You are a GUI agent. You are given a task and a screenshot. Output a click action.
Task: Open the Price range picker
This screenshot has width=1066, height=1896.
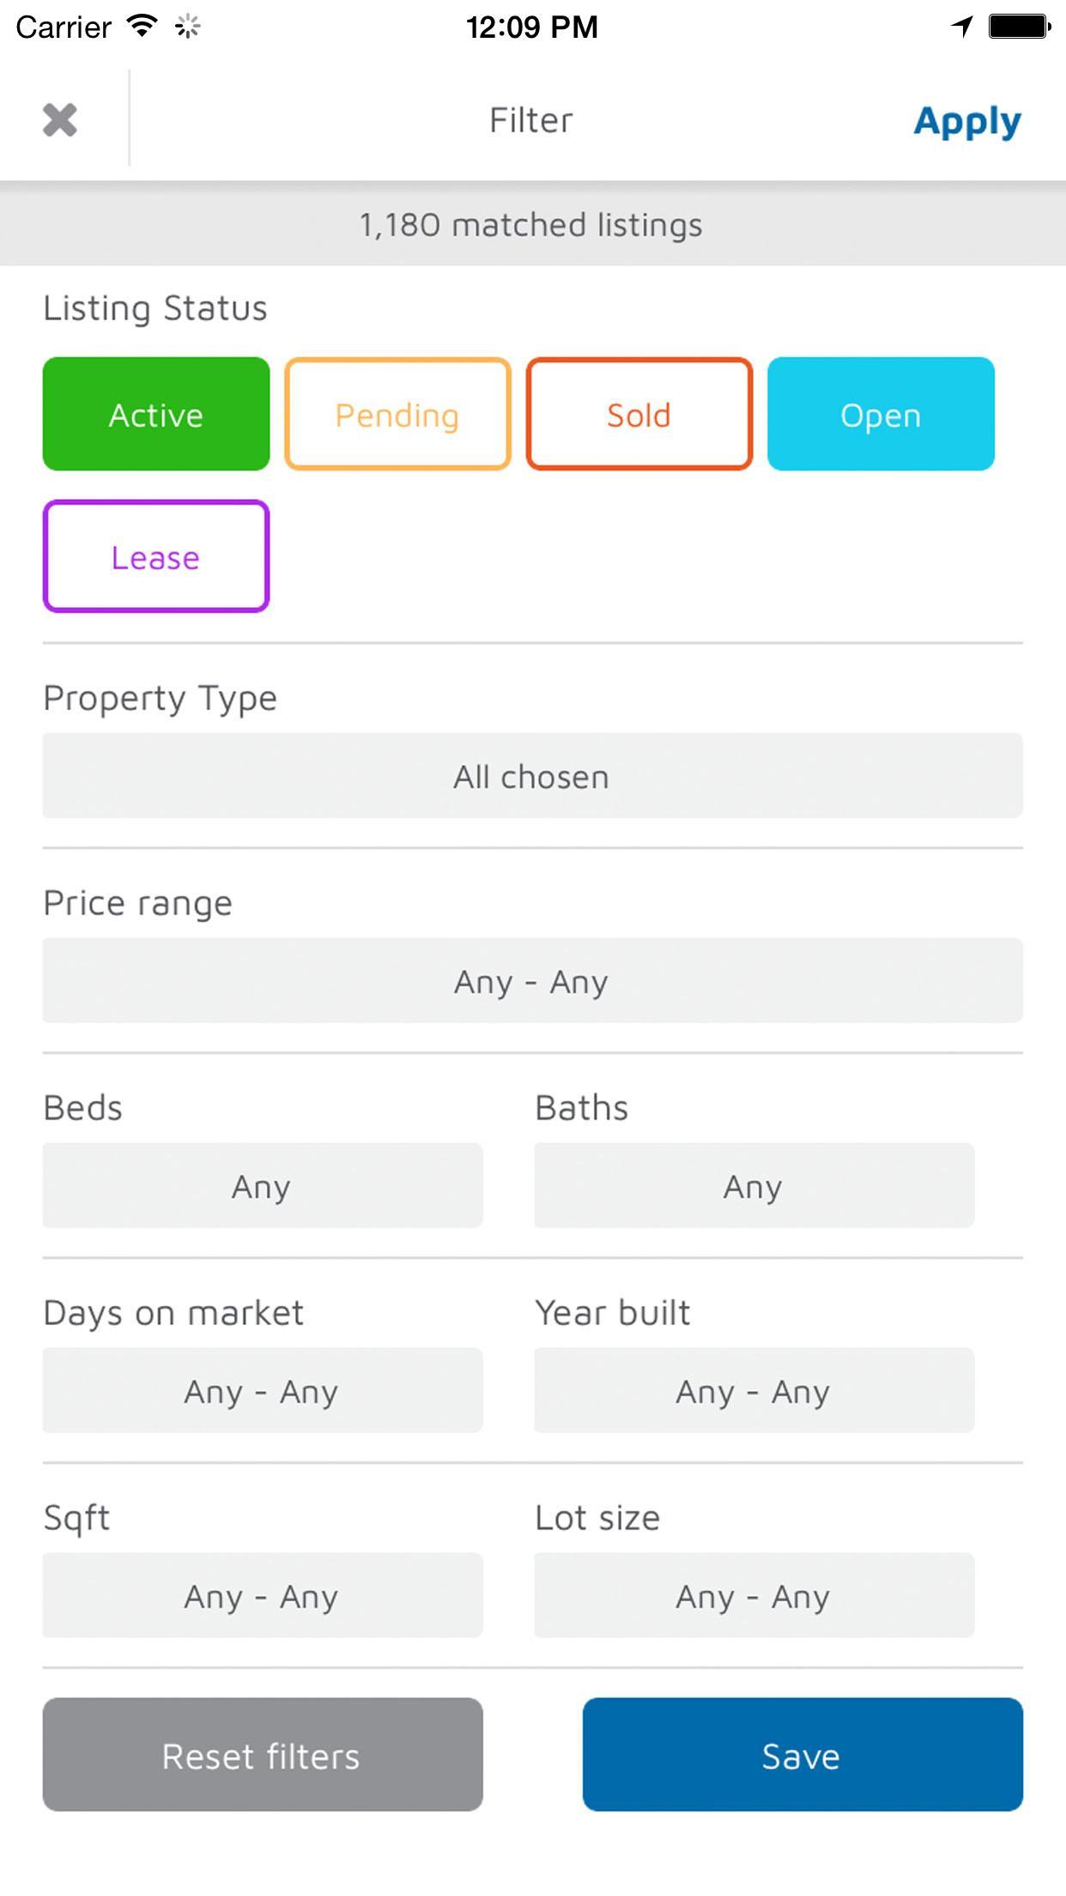[x=532, y=981]
